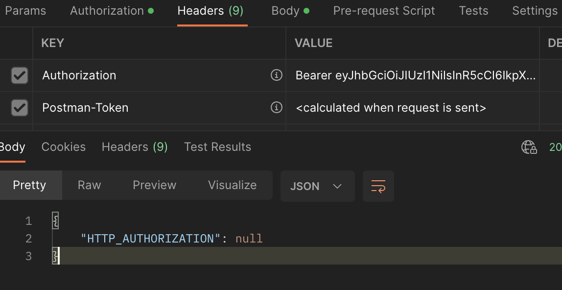This screenshot has height=290, width=562.
Task: Open the JSON format dropdown
Action: (317, 186)
